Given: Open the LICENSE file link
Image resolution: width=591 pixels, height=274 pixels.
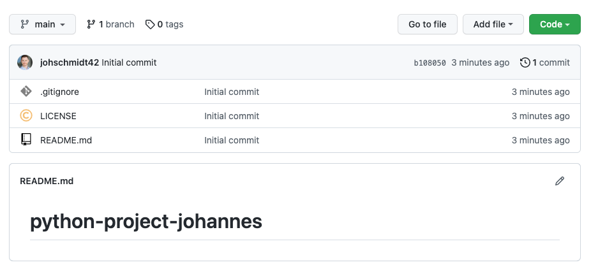Looking at the screenshot, I should pos(58,116).
